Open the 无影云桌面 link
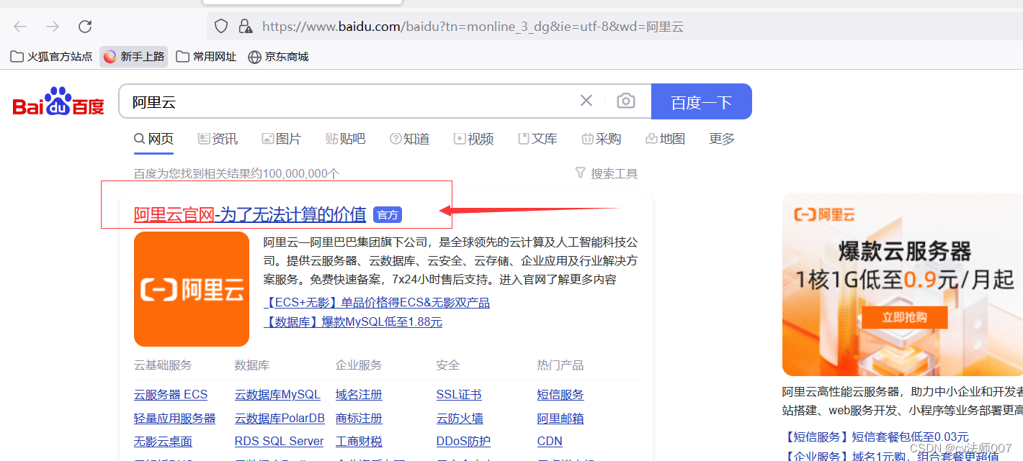The width and height of the screenshot is (1023, 461). coord(163,441)
